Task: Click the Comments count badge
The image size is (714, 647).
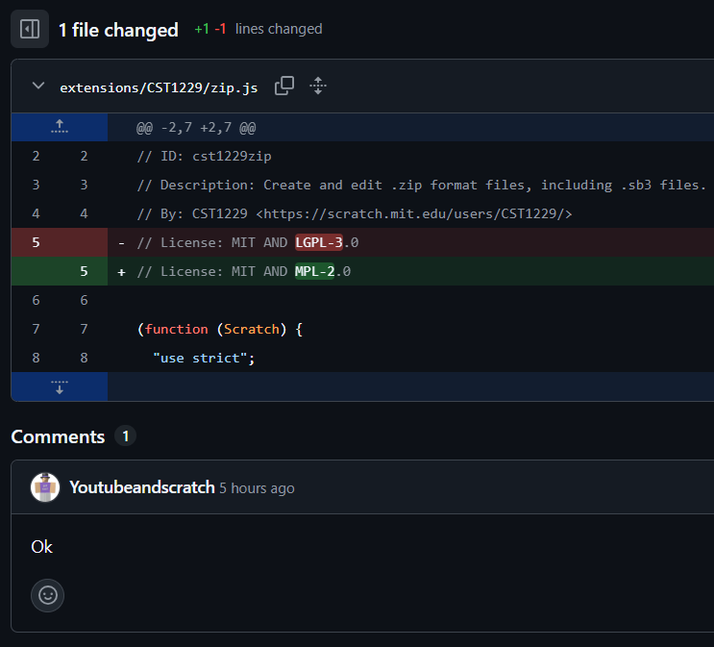Action: coord(125,436)
